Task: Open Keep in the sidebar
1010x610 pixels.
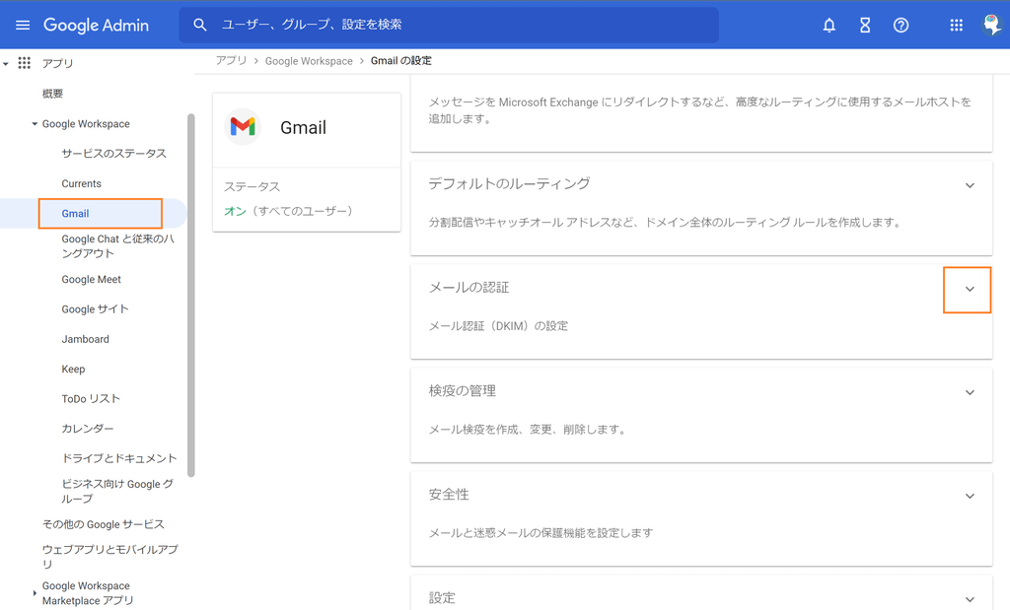Action: [73, 369]
